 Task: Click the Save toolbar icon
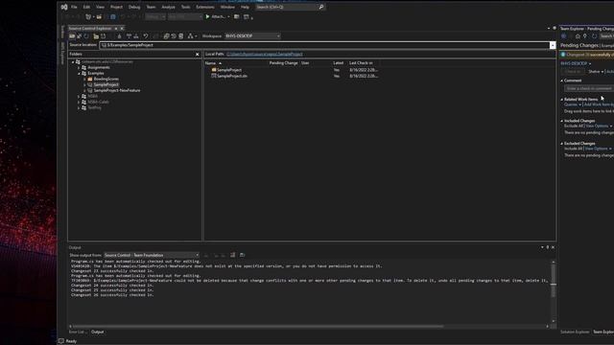[113, 16]
